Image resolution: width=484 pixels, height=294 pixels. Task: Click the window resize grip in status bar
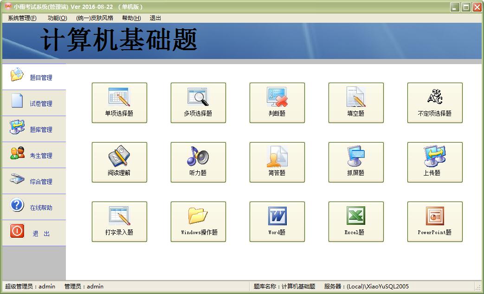coord(478,287)
